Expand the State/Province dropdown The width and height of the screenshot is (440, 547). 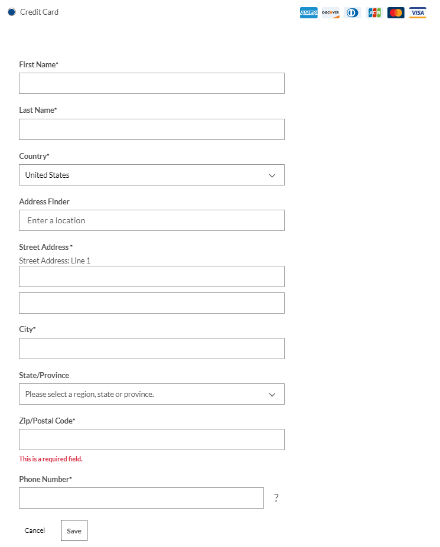tap(152, 394)
